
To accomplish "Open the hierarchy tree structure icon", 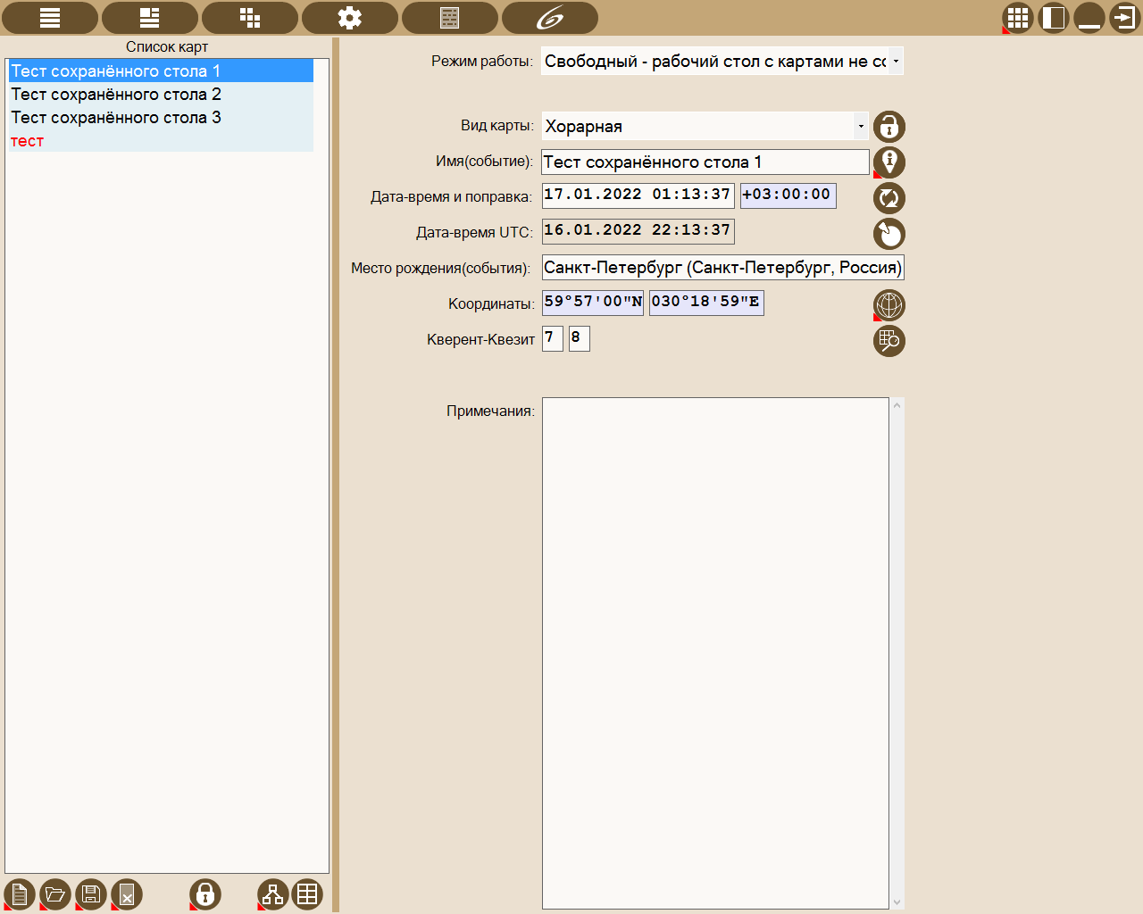I will 272,893.
